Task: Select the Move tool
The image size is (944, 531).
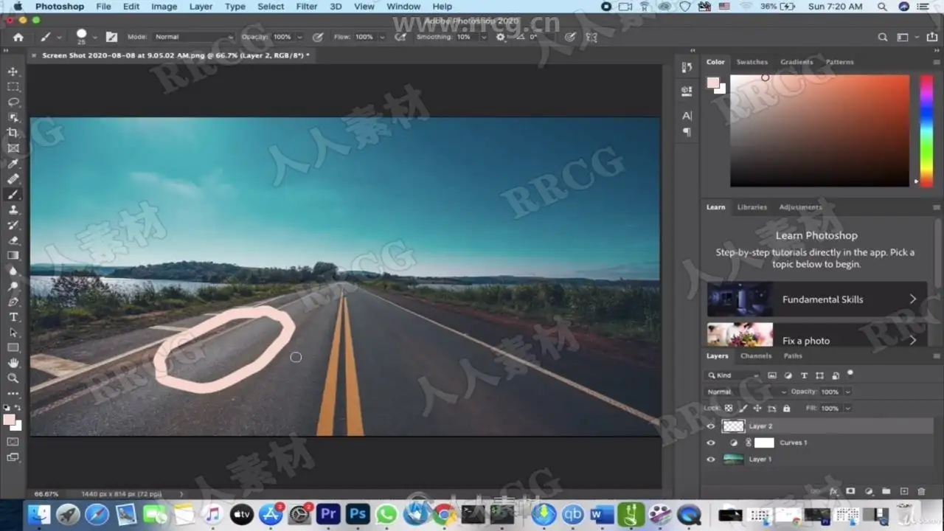Action: [x=13, y=72]
